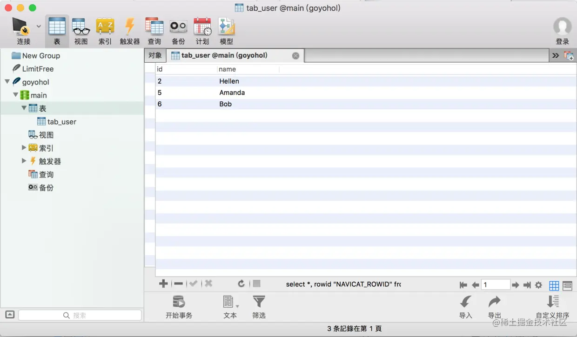Close the tab_user @main tab
The width and height of the screenshot is (577, 337).
pyautogui.click(x=295, y=56)
